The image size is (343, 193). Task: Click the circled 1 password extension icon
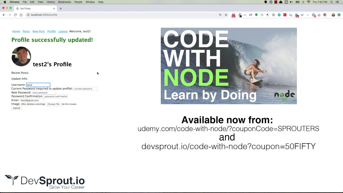[273, 15]
